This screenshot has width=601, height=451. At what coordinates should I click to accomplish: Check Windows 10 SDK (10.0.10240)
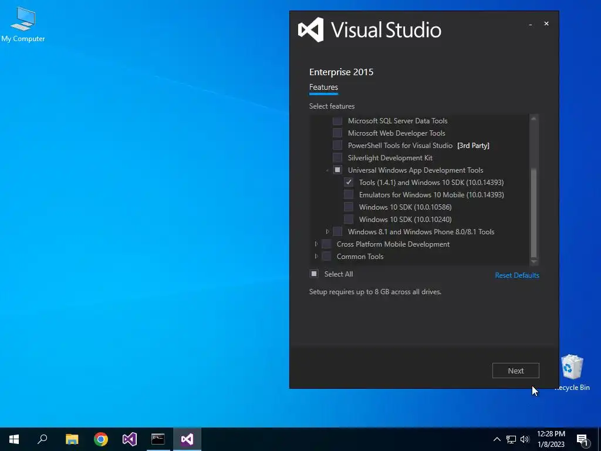pyautogui.click(x=349, y=220)
